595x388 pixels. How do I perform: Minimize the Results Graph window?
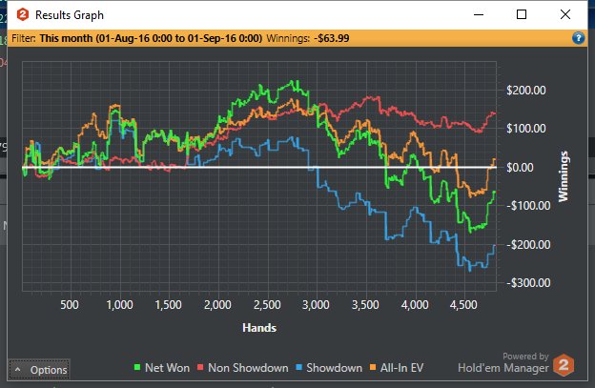tap(479, 15)
